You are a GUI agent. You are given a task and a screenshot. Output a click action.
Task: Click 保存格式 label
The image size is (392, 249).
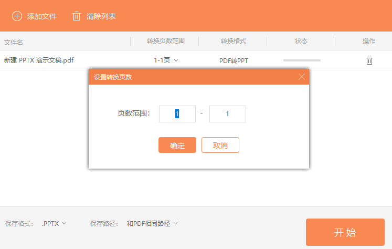(x=19, y=223)
